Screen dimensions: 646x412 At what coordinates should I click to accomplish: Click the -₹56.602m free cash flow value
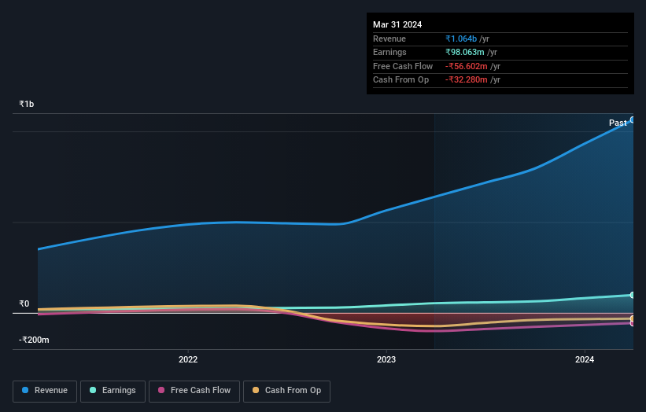[x=467, y=66]
